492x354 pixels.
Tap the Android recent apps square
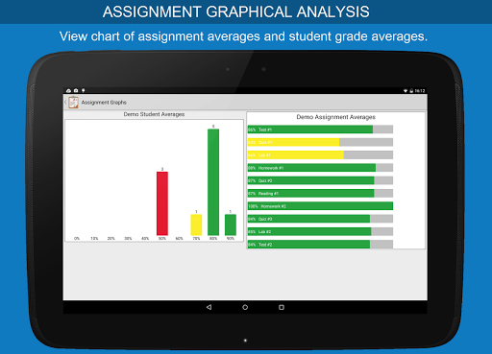282,307
